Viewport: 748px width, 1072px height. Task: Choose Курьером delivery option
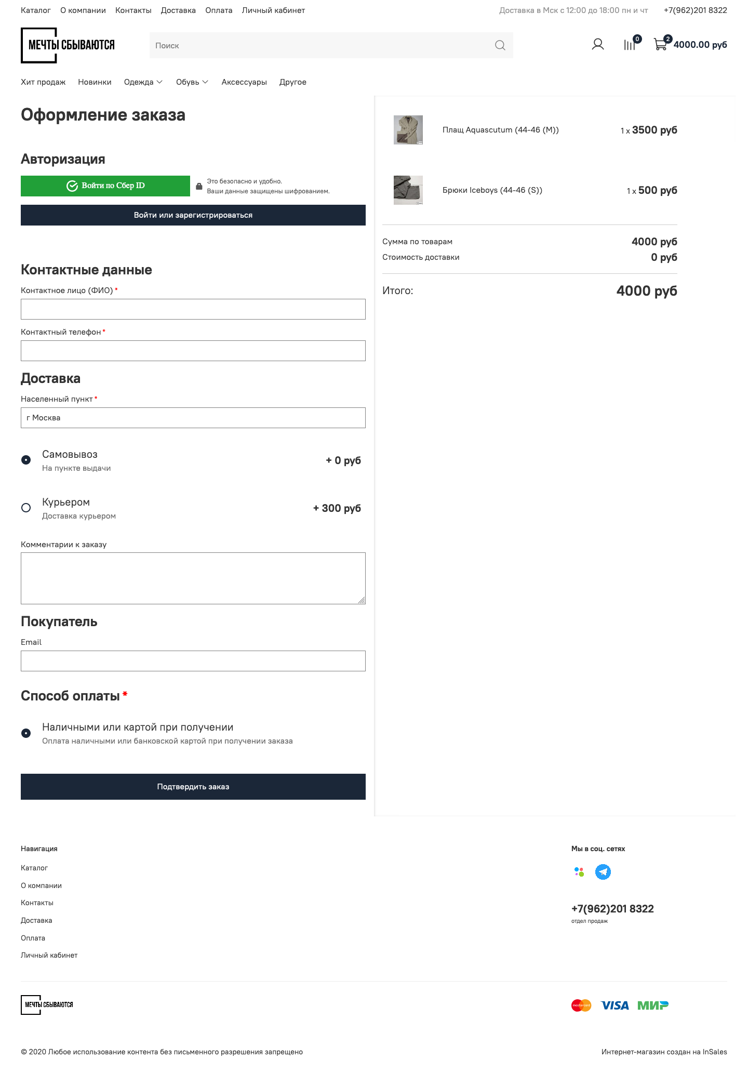(x=26, y=508)
